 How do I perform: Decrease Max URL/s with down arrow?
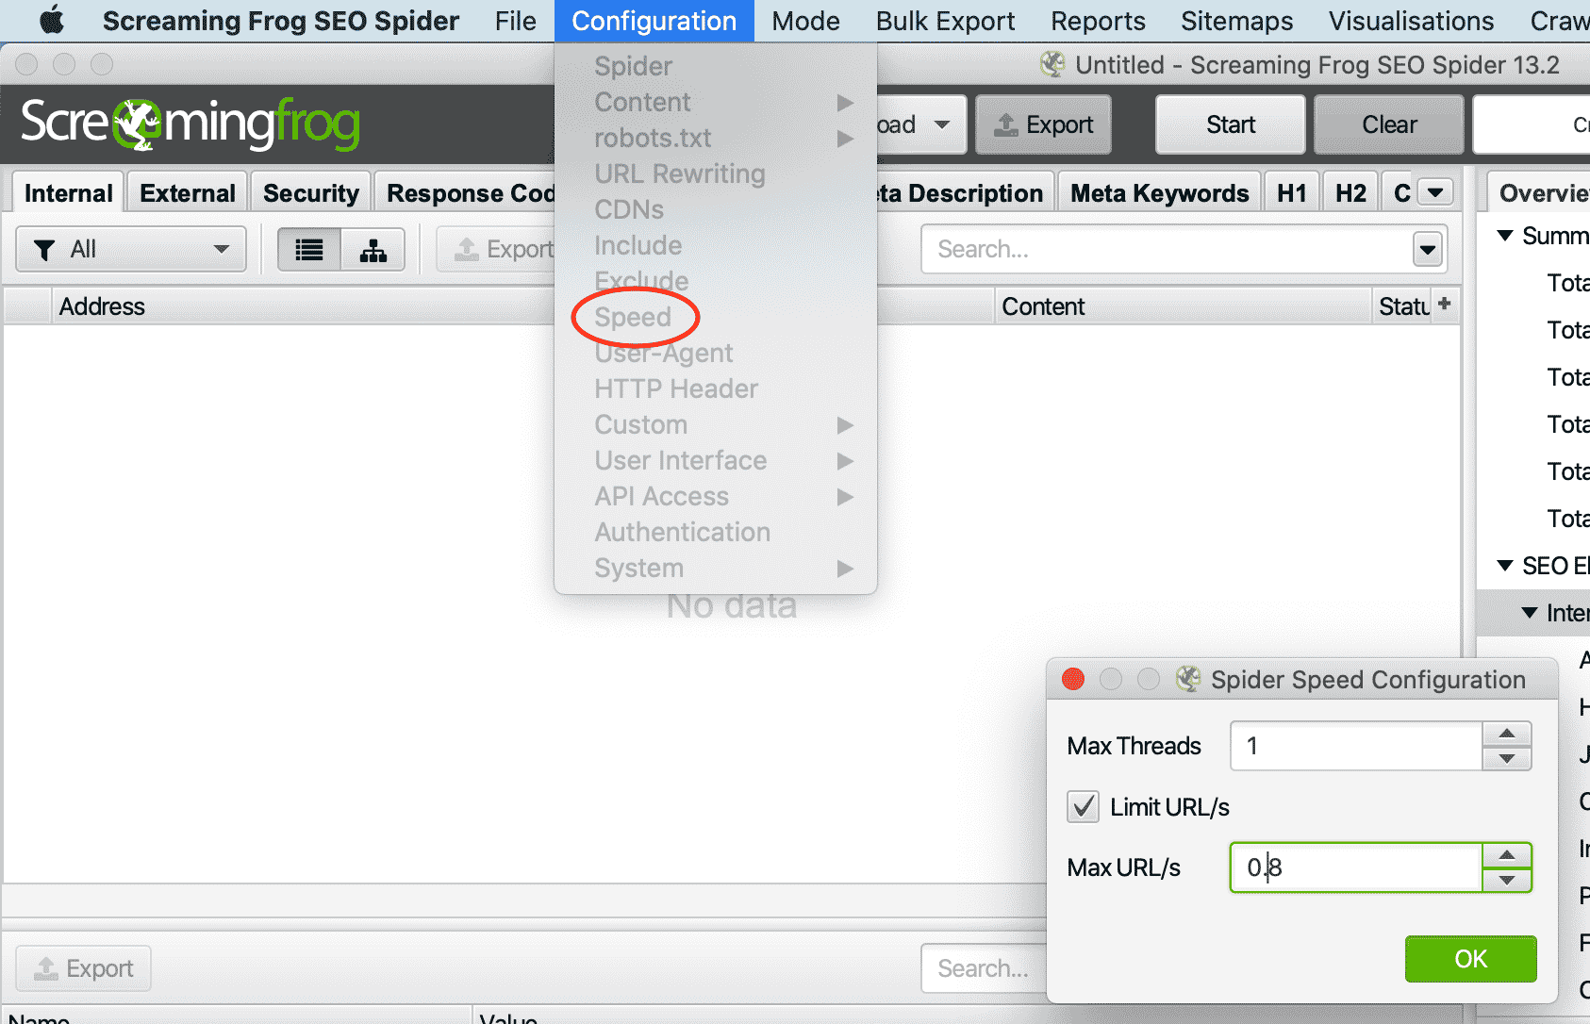coord(1507,880)
